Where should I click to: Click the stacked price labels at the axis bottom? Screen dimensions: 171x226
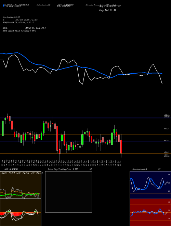tap(167, 155)
